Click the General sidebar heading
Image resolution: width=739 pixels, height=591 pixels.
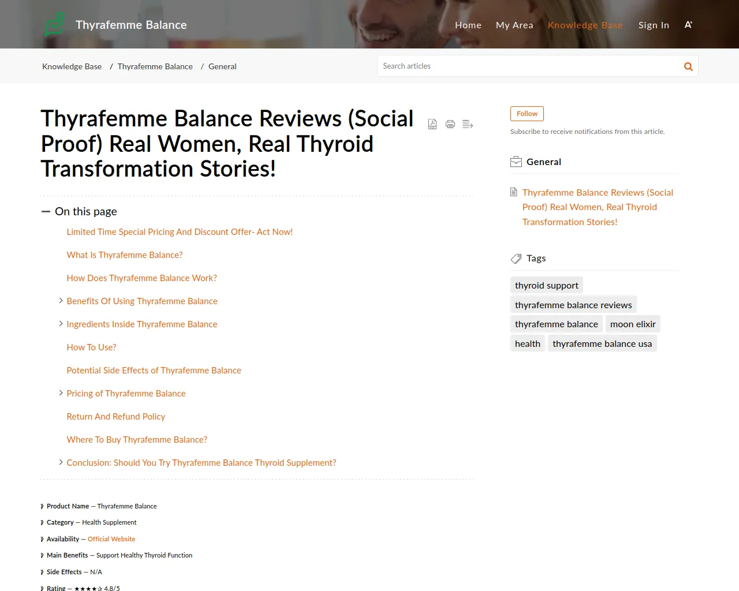point(544,162)
